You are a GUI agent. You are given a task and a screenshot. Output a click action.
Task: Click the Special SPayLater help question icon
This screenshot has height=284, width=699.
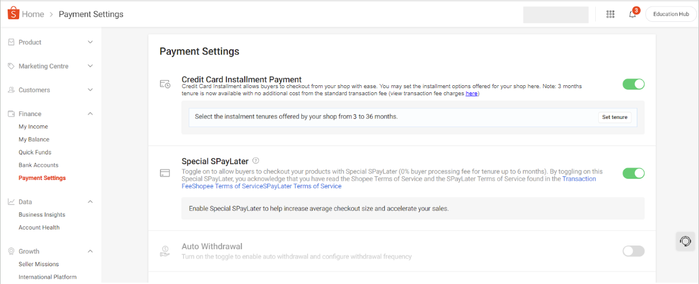[256, 160]
